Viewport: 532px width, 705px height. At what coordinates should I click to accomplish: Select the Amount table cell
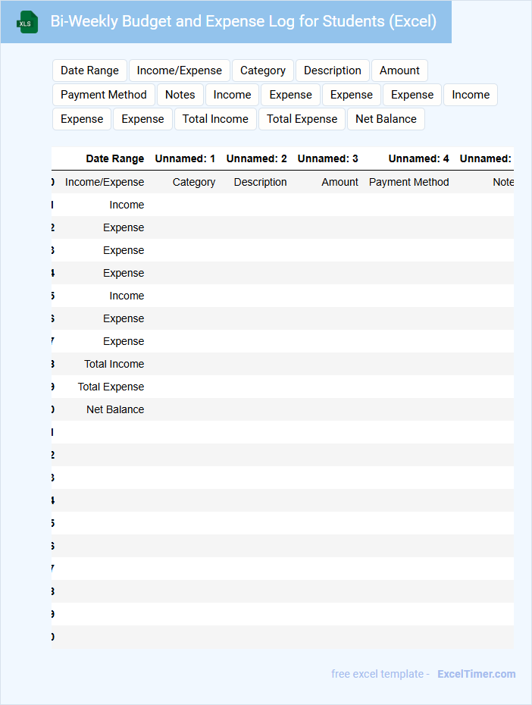pos(340,182)
